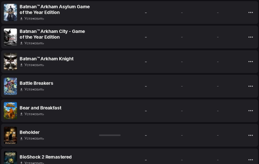Viewport: 259px width, 164px height.
Task: Open three-dot menu for Batman Arkham Knight
Action: click(250, 62)
